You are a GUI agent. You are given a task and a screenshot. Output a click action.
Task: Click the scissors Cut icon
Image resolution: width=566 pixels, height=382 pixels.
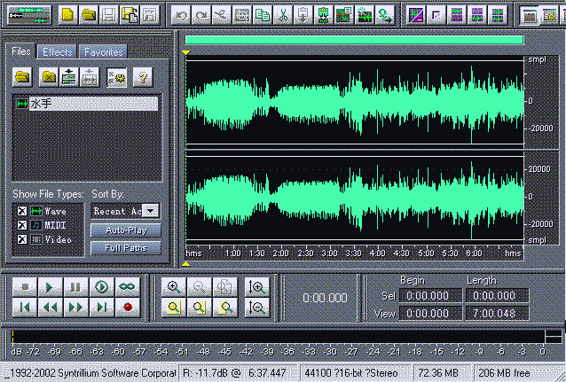283,15
